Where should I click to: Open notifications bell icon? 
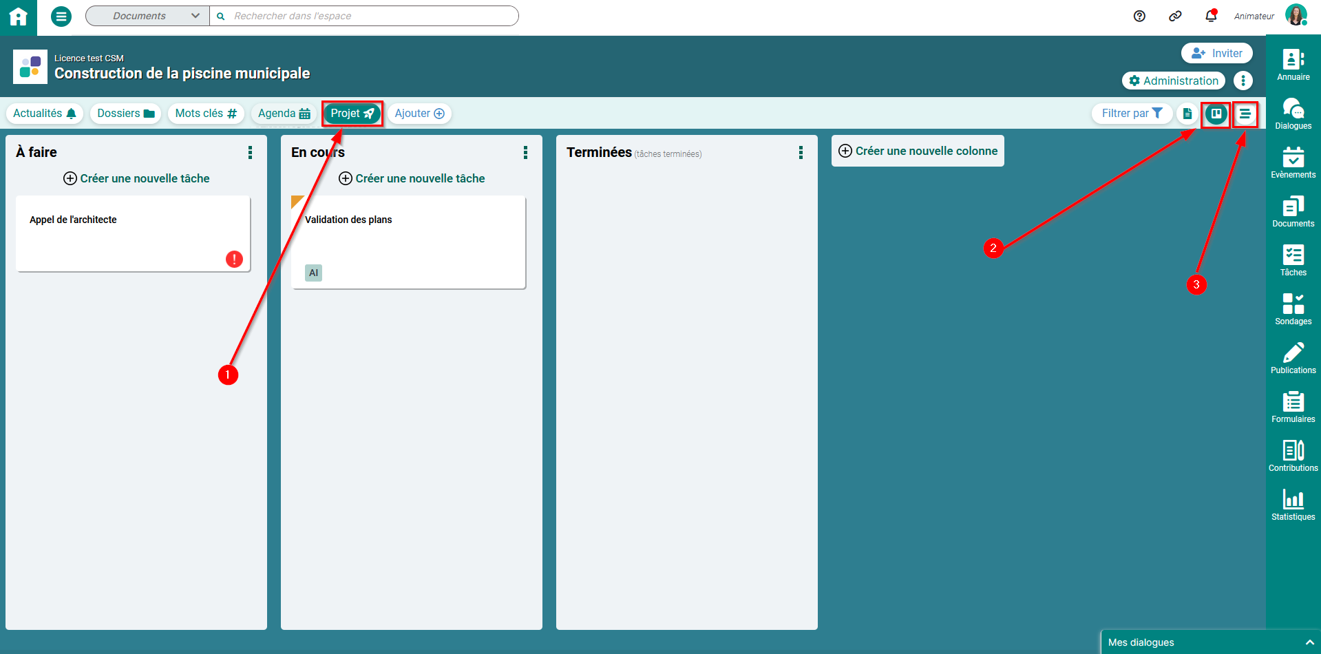(x=1211, y=16)
